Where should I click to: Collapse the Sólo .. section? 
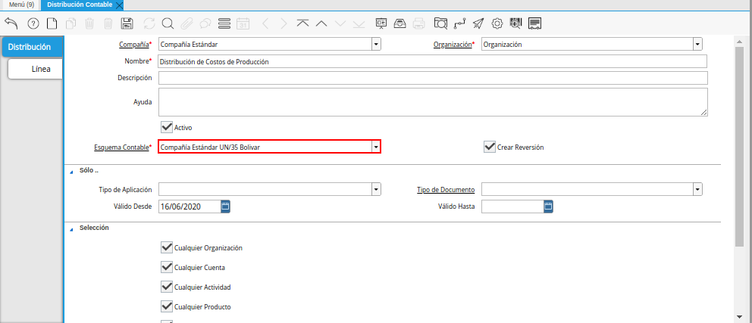71,171
